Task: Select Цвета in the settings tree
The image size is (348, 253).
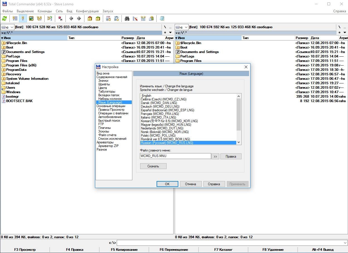Action: coord(103,88)
